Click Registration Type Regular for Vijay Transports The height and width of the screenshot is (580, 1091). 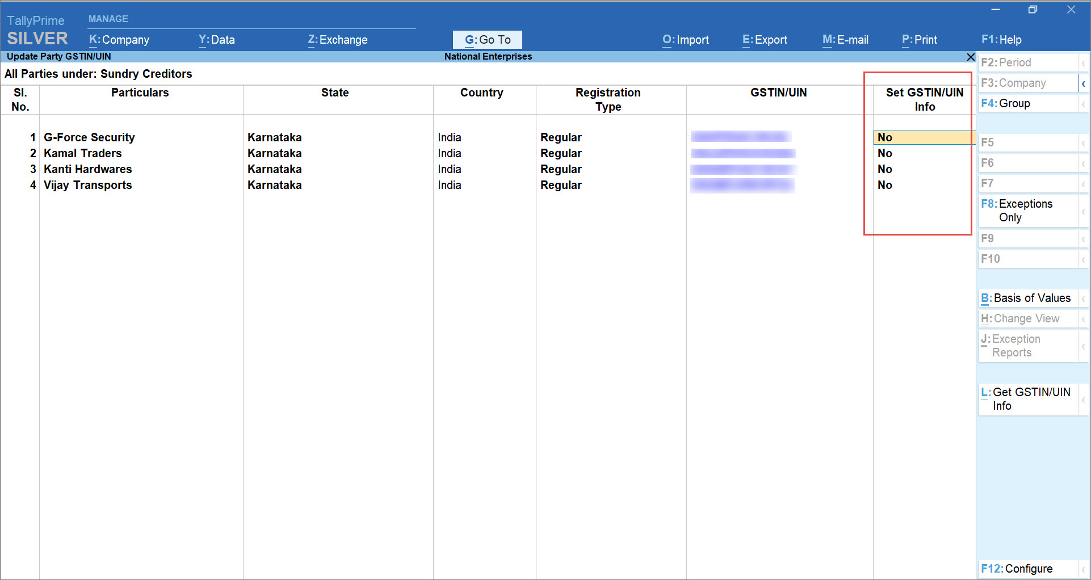[561, 185]
